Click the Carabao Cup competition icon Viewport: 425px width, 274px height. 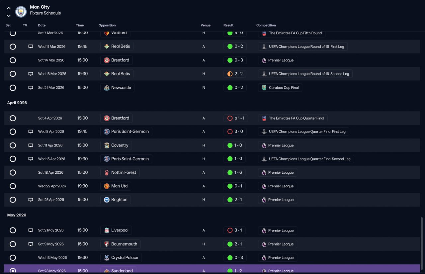(264, 88)
